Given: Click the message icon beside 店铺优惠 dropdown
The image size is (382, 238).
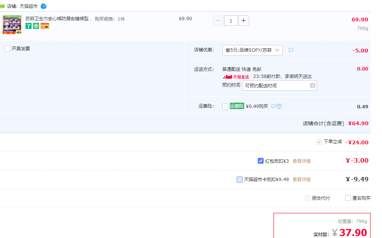Looking at the screenshot, I should pyautogui.click(x=291, y=50).
